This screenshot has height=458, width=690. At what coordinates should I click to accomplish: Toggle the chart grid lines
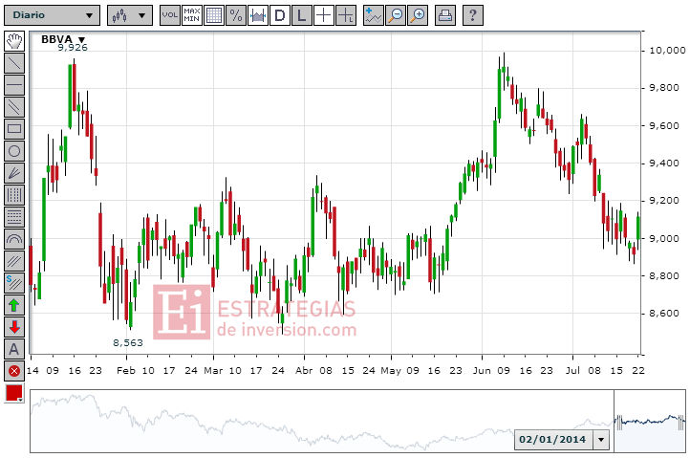click(213, 15)
